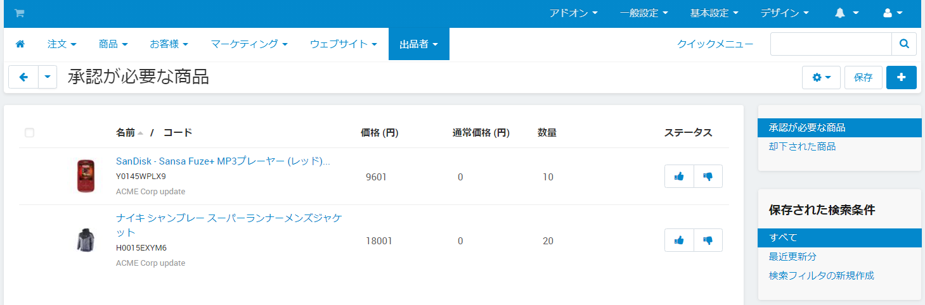Click into the search input field
Image resolution: width=925 pixels, height=305 pixels.
pyautogui.click(x=831, y=44)
